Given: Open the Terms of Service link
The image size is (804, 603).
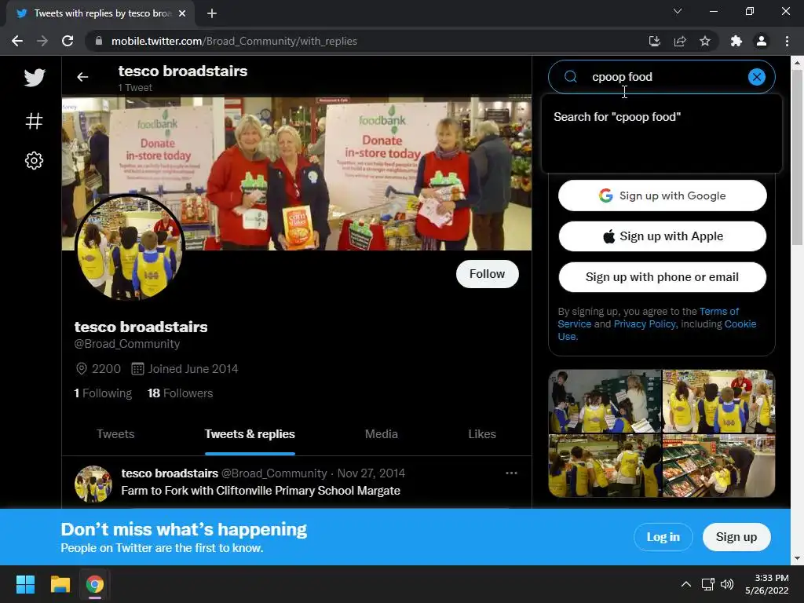Looking at the screenshot, I should tap(719, 311).
